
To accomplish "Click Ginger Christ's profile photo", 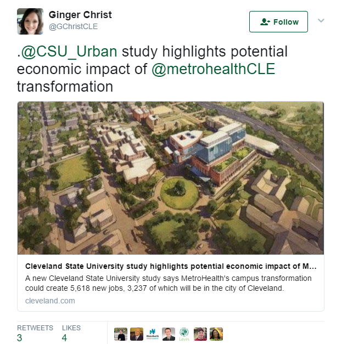I will pyautogui.click(x=30, y=21).
